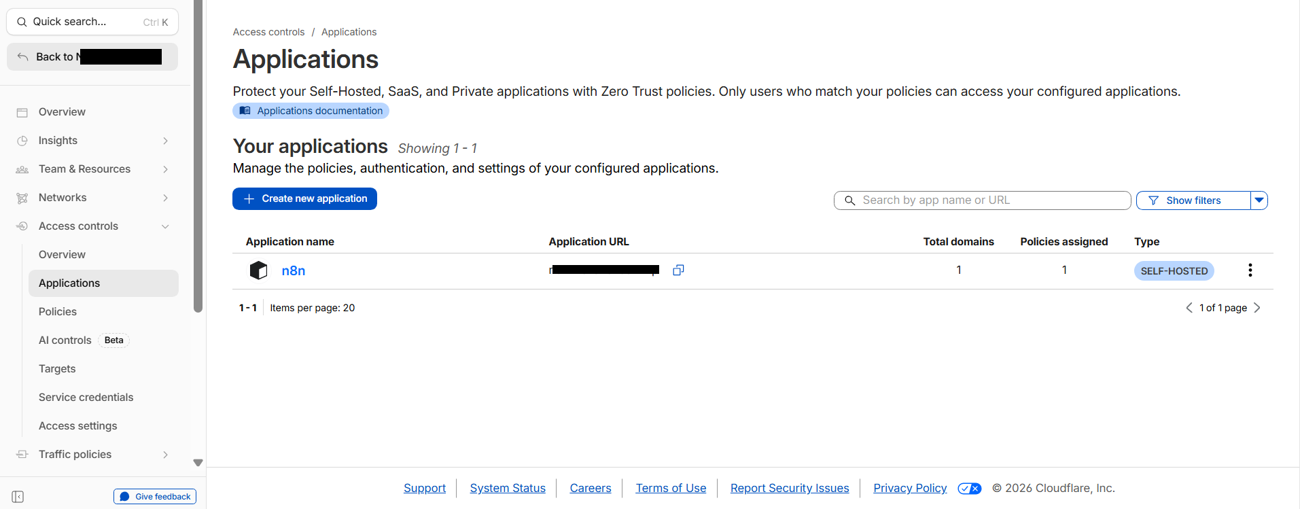The image size is (1300, 509).
Task: Click the Show filters button
Action: coord(1193,200)
